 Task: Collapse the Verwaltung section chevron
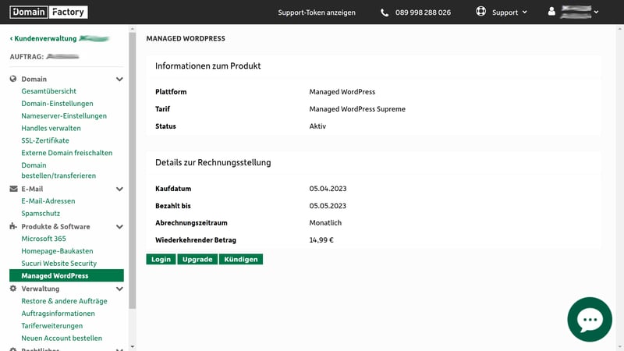pos(119,289)
